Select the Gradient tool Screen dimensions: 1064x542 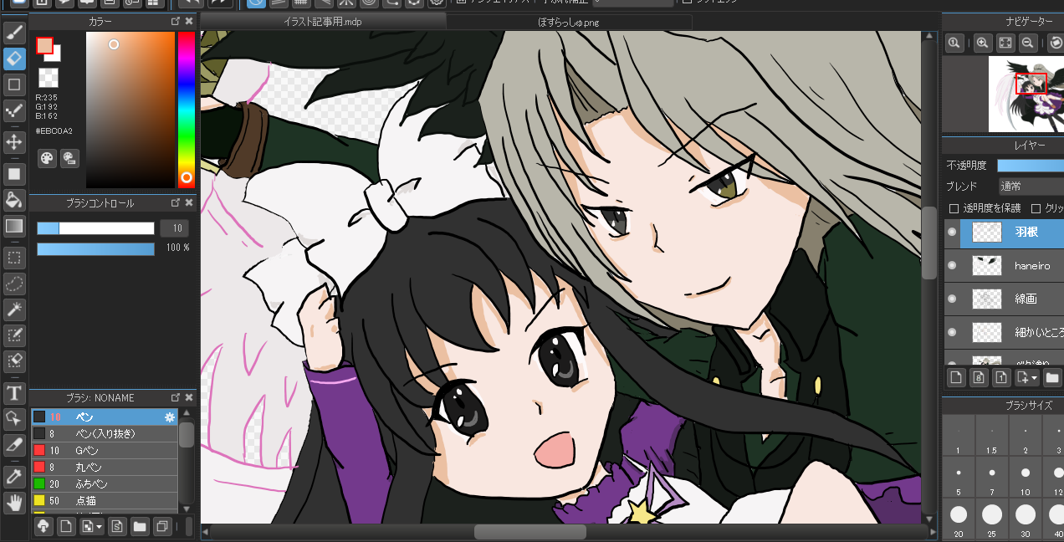click(x=14, y=225)
